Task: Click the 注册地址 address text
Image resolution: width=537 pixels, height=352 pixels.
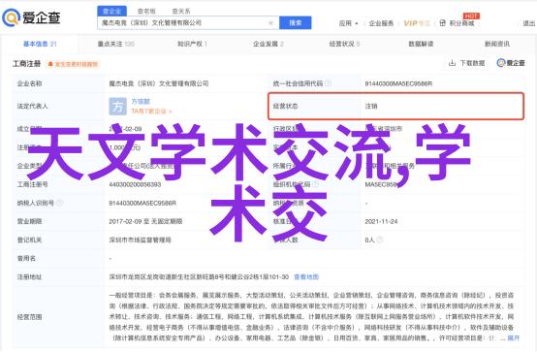Action: click(199, 277)
